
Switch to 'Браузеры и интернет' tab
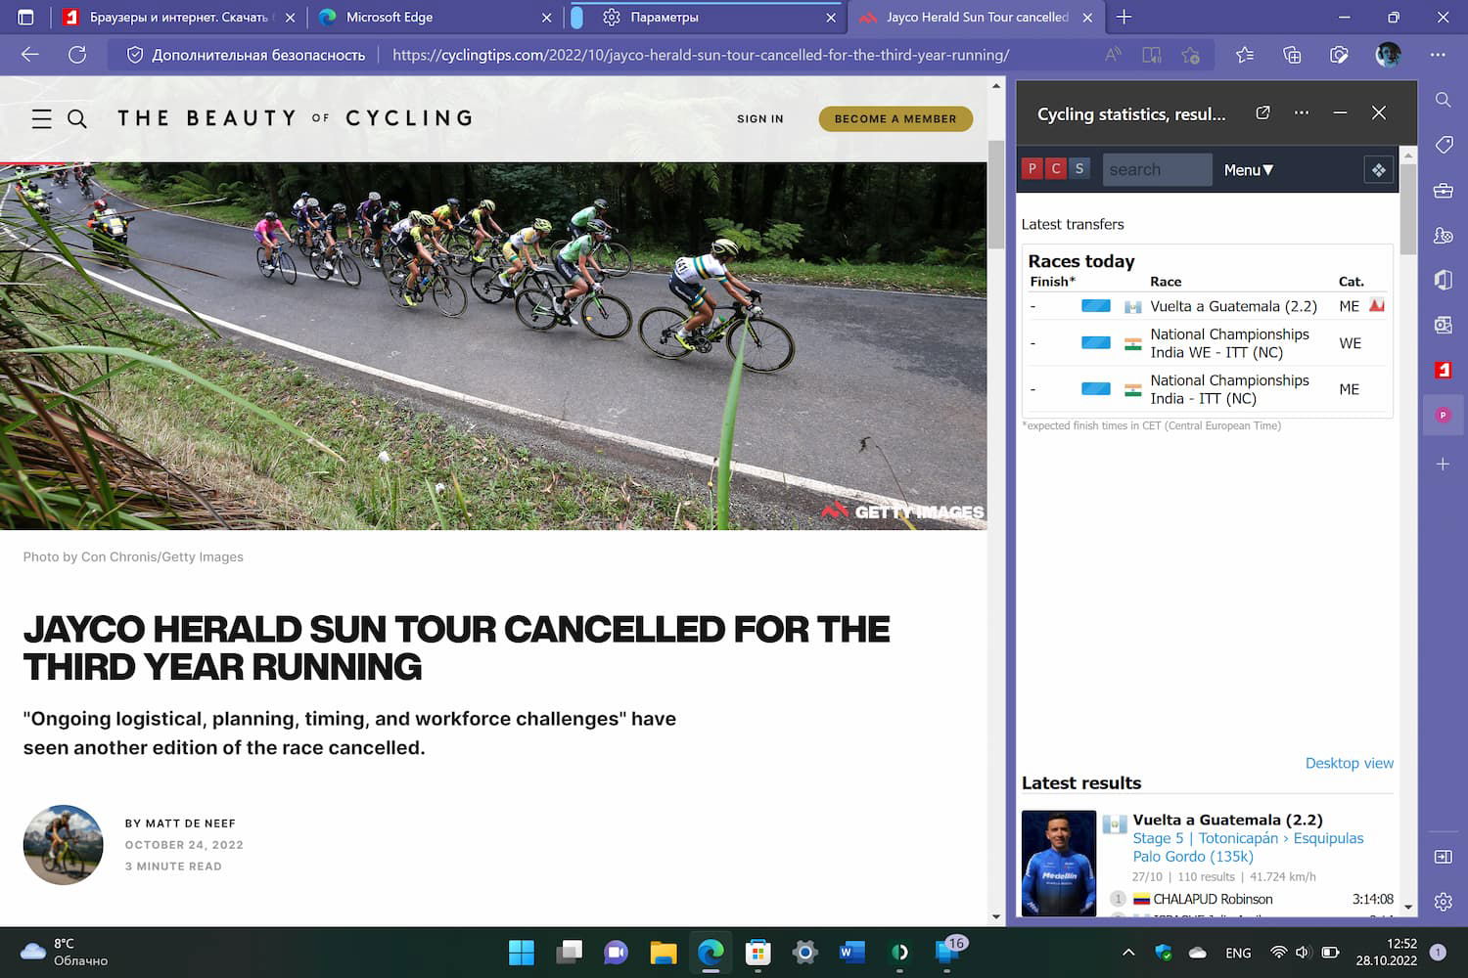click(x=179, y=18)
